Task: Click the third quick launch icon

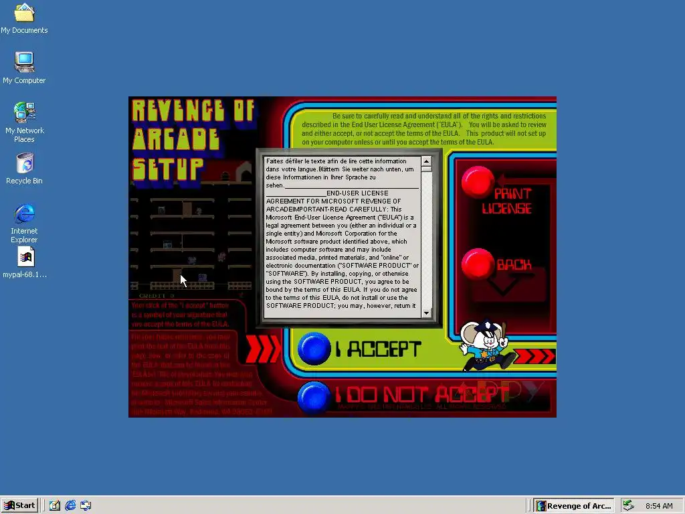Action: click(86, 506)
